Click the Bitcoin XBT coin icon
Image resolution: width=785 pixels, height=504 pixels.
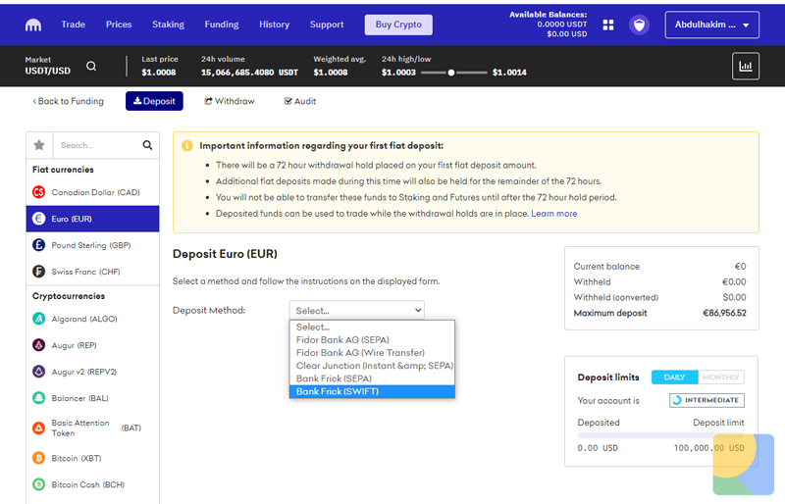tap(39, 458)
